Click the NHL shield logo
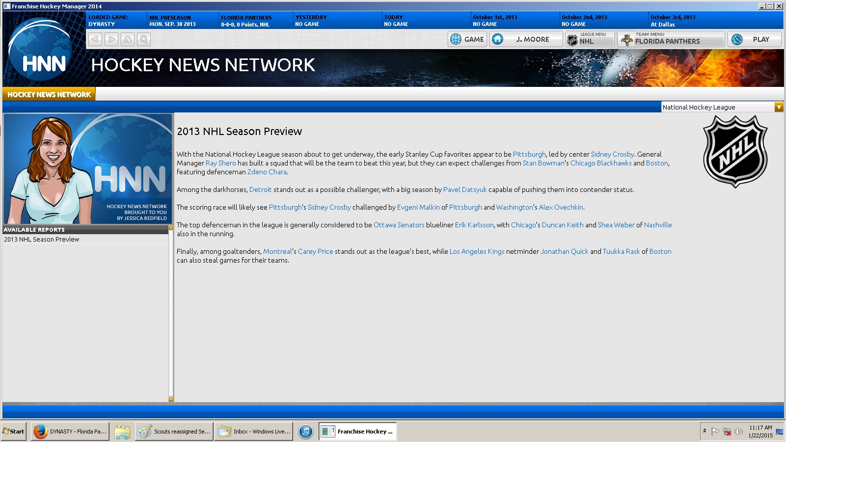The image size is (864, 486). point(735,152)
